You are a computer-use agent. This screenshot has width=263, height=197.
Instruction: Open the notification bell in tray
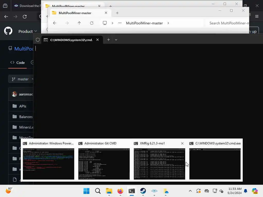pyautogui.click(x=246, y=191)
